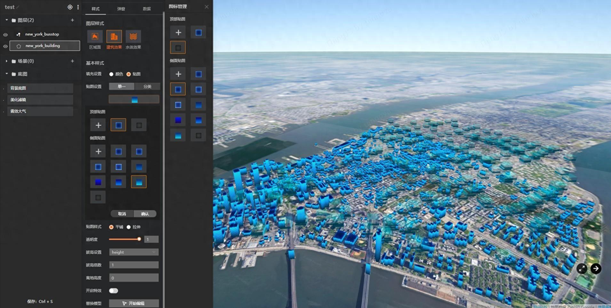This screenshot has width=611, height=308.
Task: Switch to the 数据 tab
Action: [147, 9]
